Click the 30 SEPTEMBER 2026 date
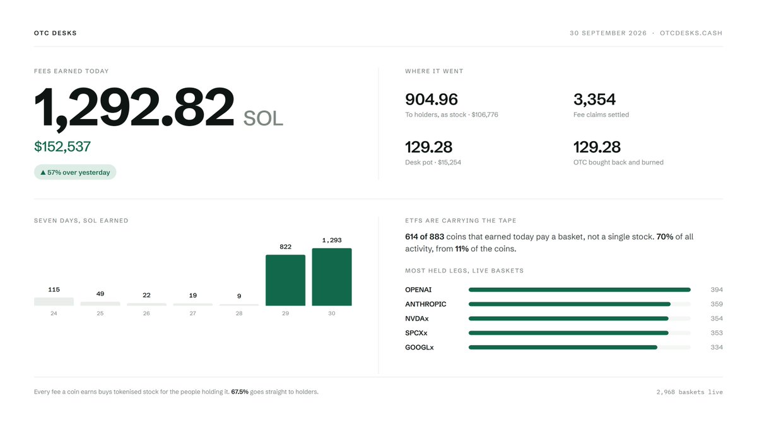 (608, 33)
